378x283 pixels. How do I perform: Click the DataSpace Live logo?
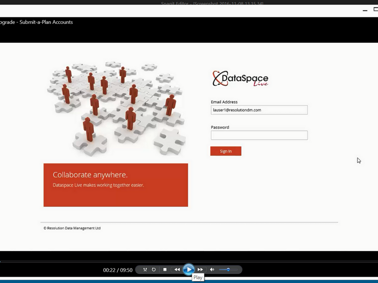click(x=240, y=78)
